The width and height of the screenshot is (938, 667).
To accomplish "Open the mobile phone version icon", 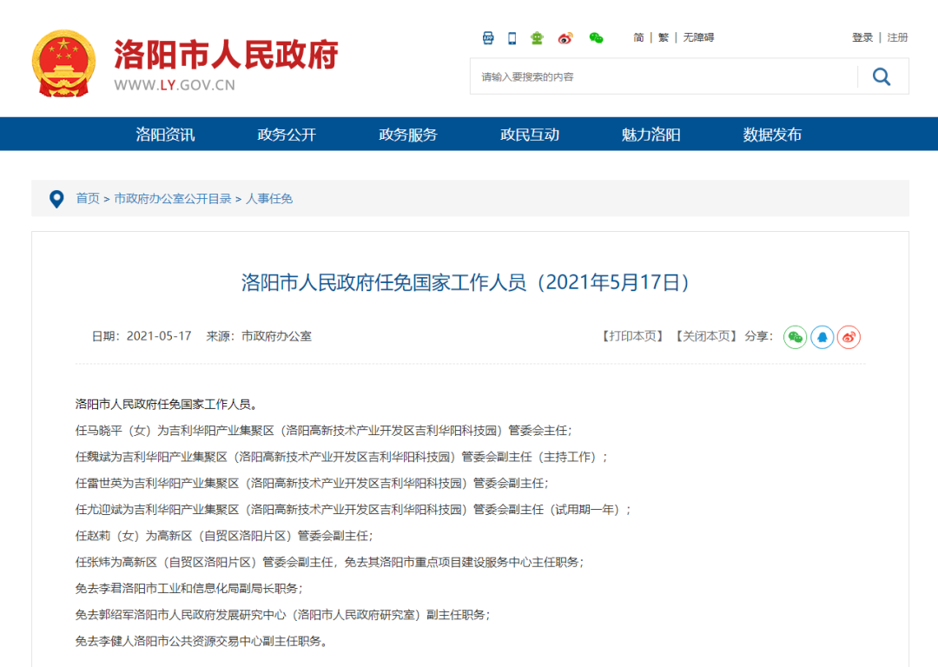I will pos(512,37).
